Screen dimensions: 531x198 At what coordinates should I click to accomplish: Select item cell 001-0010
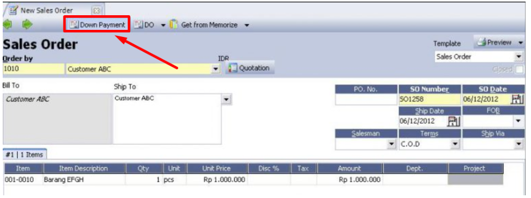pyautogui.click(x=23, y=180)
